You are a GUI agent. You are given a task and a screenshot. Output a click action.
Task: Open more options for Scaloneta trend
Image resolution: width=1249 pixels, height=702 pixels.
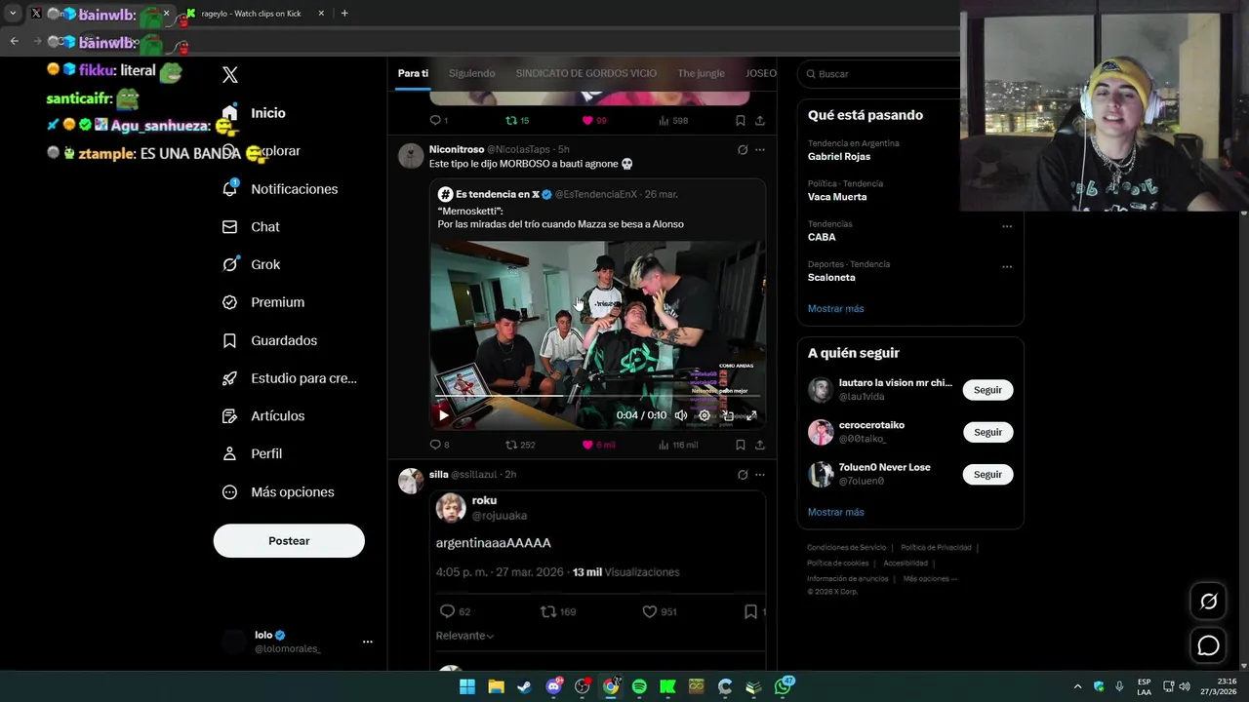coord(1007,266)
